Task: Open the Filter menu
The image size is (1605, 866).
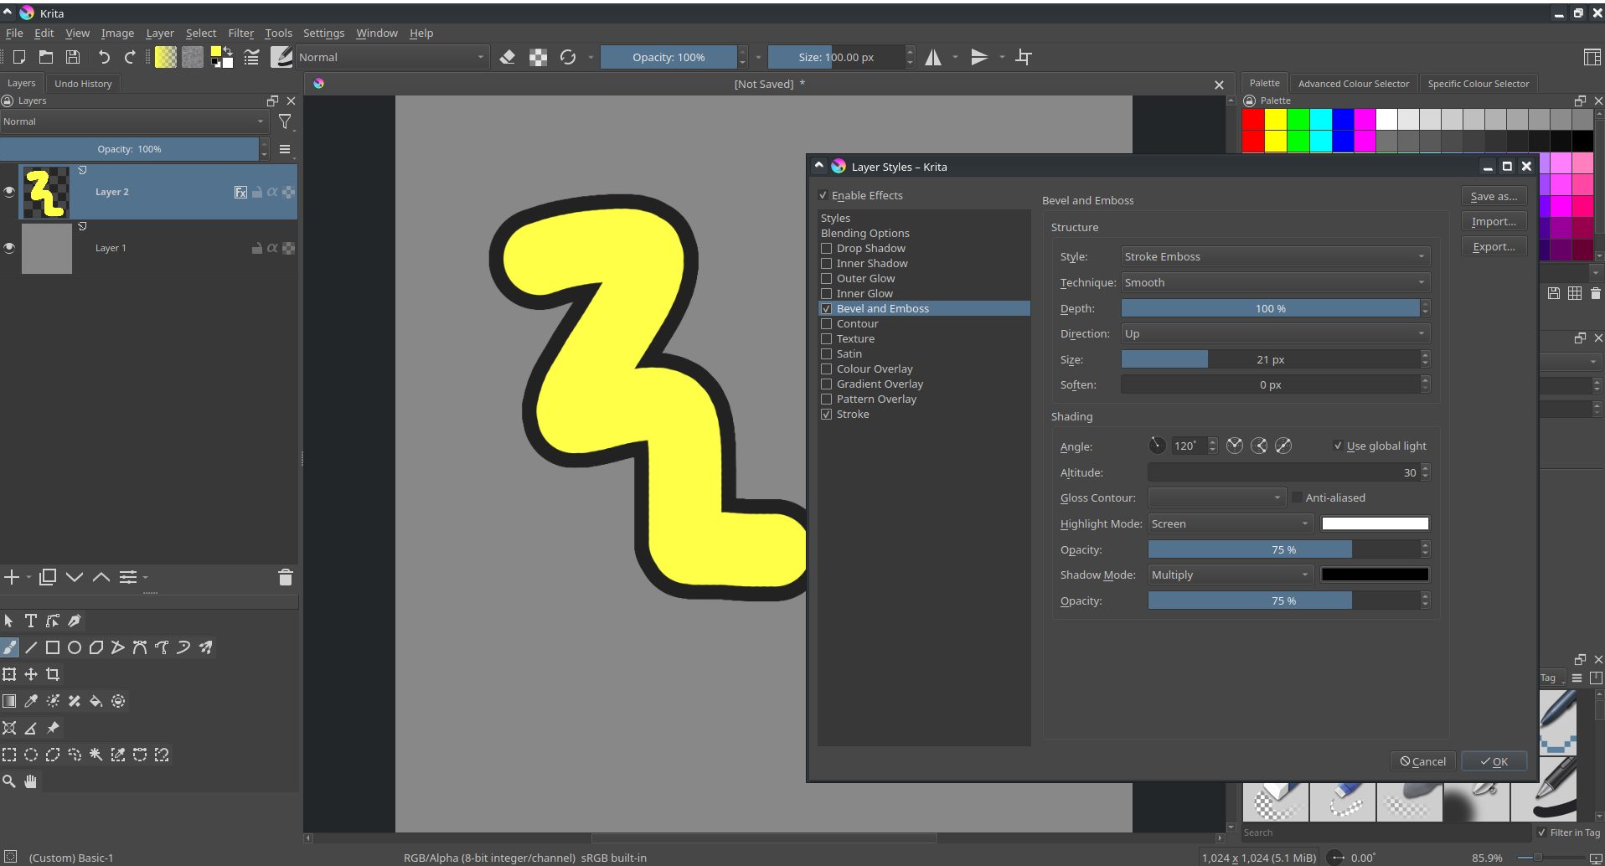Action: click(240, 33)
